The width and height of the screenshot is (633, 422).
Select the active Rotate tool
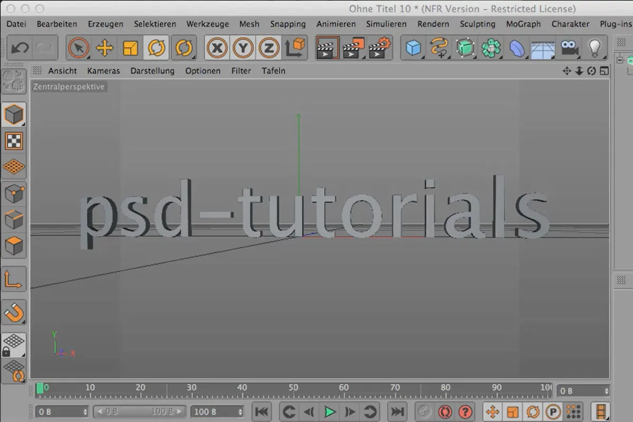pyautogui.click(x=157, y=49)
